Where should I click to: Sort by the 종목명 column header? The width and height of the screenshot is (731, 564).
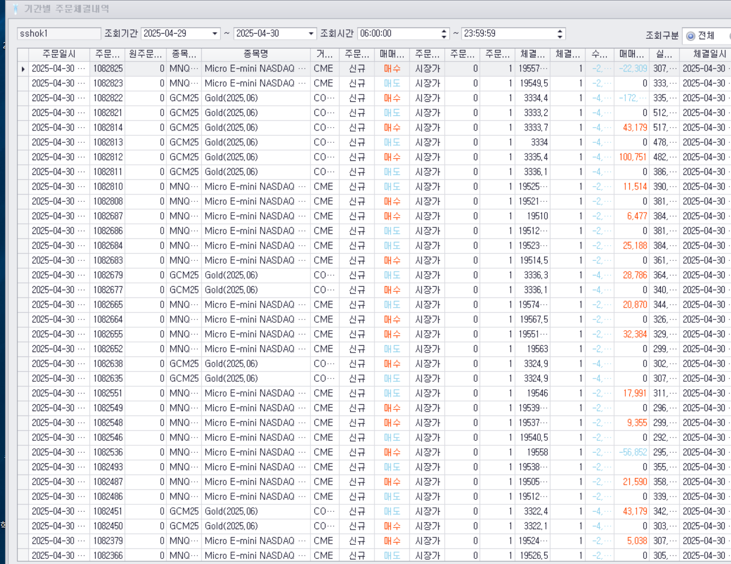tap(256, 54)
